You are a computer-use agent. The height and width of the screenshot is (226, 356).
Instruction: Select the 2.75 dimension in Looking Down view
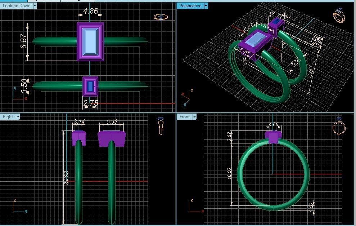click(91, 103)
